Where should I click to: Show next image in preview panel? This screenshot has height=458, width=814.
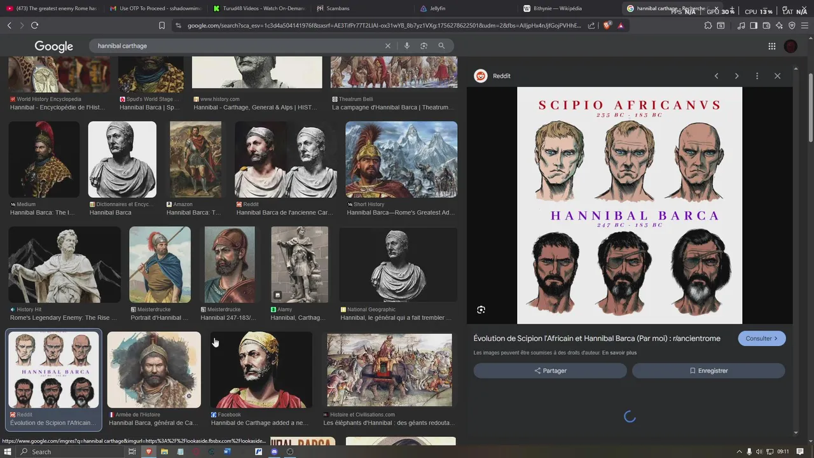(736, 76)
